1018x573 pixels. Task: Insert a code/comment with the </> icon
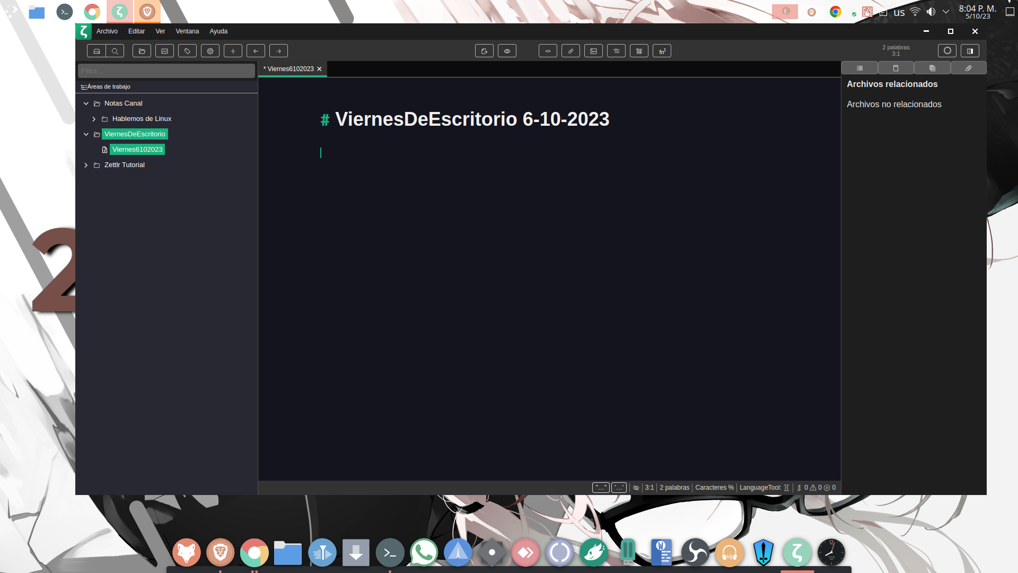coord(548,51)
